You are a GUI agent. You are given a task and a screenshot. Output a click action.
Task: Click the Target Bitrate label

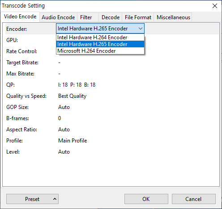coord(22,63)
